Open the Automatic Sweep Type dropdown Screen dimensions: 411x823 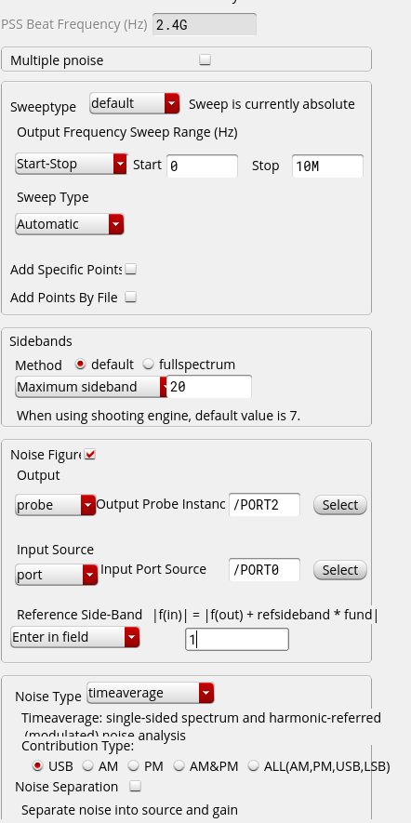[x=70, y=224]
